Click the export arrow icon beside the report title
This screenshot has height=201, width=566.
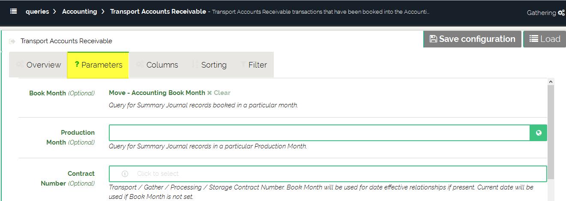12,41
